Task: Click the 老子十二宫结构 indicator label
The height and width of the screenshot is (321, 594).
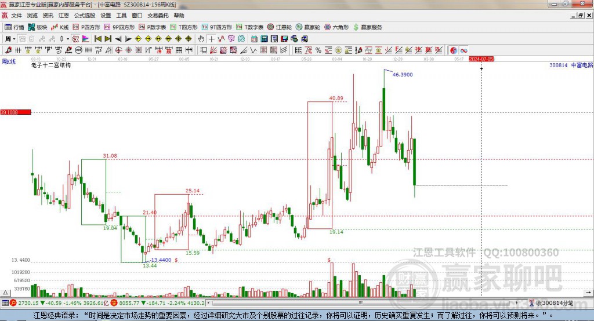Action: click(x=51, y=65)
